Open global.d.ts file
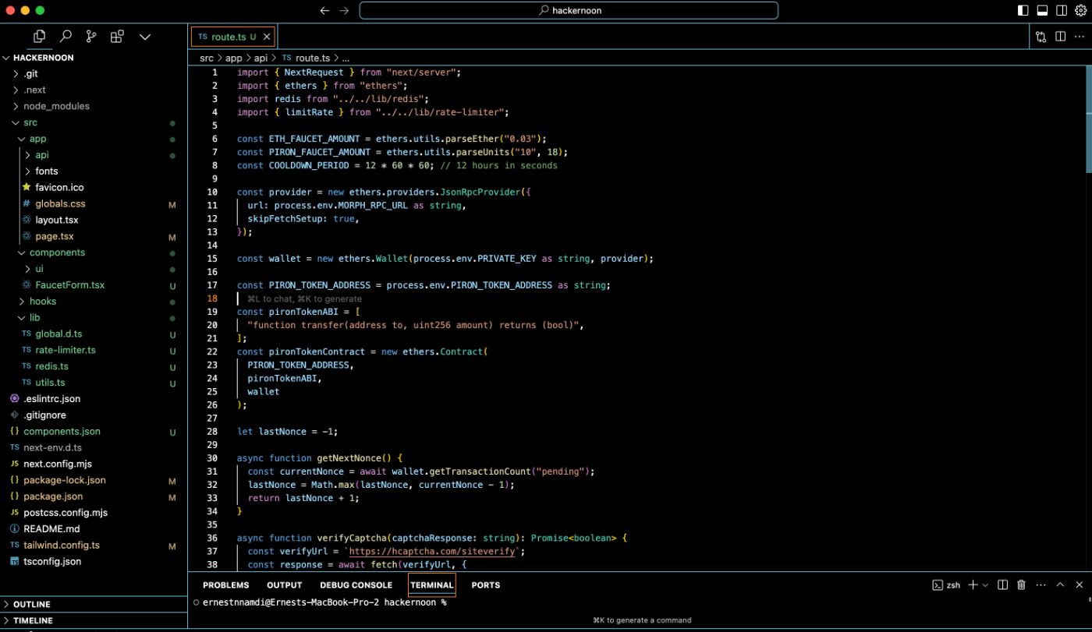The width and height of the screenshot is (1092, 632). [94, 334]
